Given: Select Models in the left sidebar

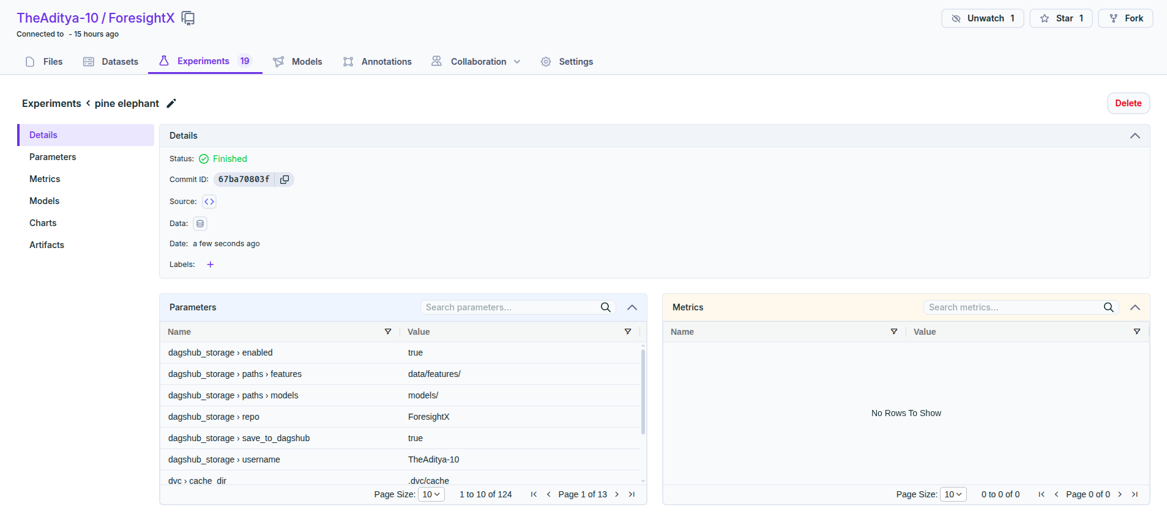Looking at the screenshot, I should point(86,201).
